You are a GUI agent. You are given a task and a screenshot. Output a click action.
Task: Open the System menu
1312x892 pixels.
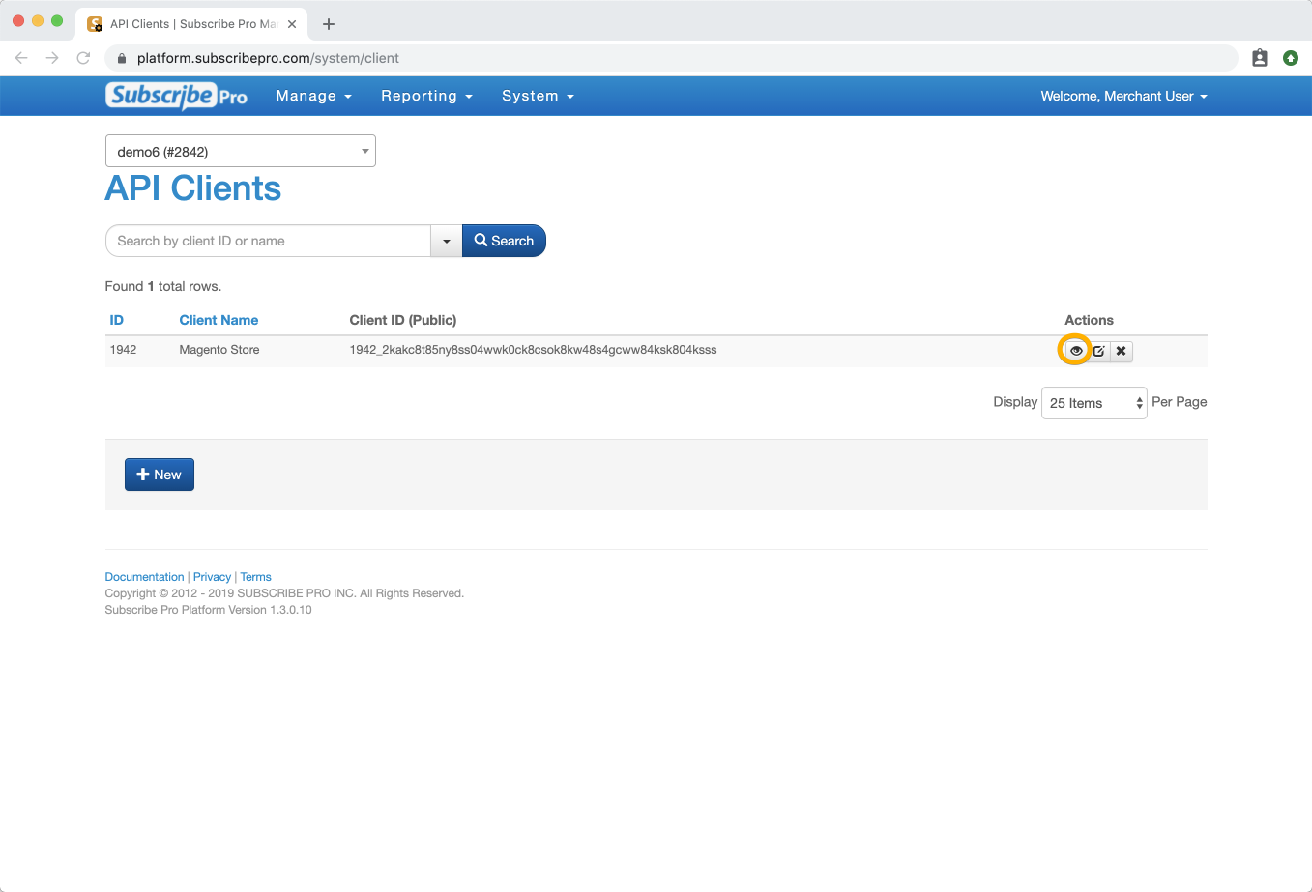click(538, 96)
